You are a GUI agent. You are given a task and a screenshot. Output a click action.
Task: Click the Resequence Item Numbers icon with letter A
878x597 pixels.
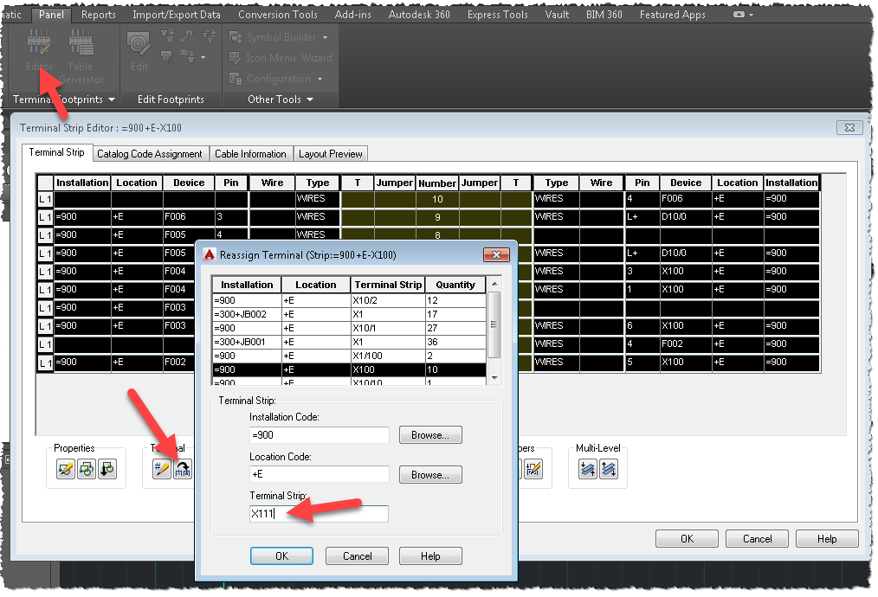[x=188, y=37]
